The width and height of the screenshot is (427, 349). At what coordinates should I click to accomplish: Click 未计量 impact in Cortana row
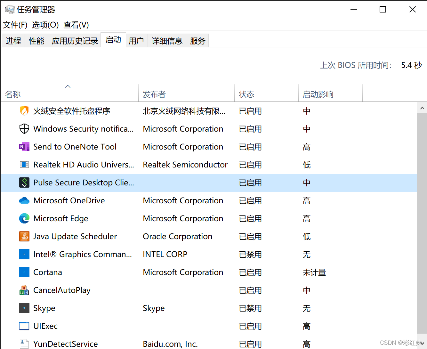(x=314, y=272)
